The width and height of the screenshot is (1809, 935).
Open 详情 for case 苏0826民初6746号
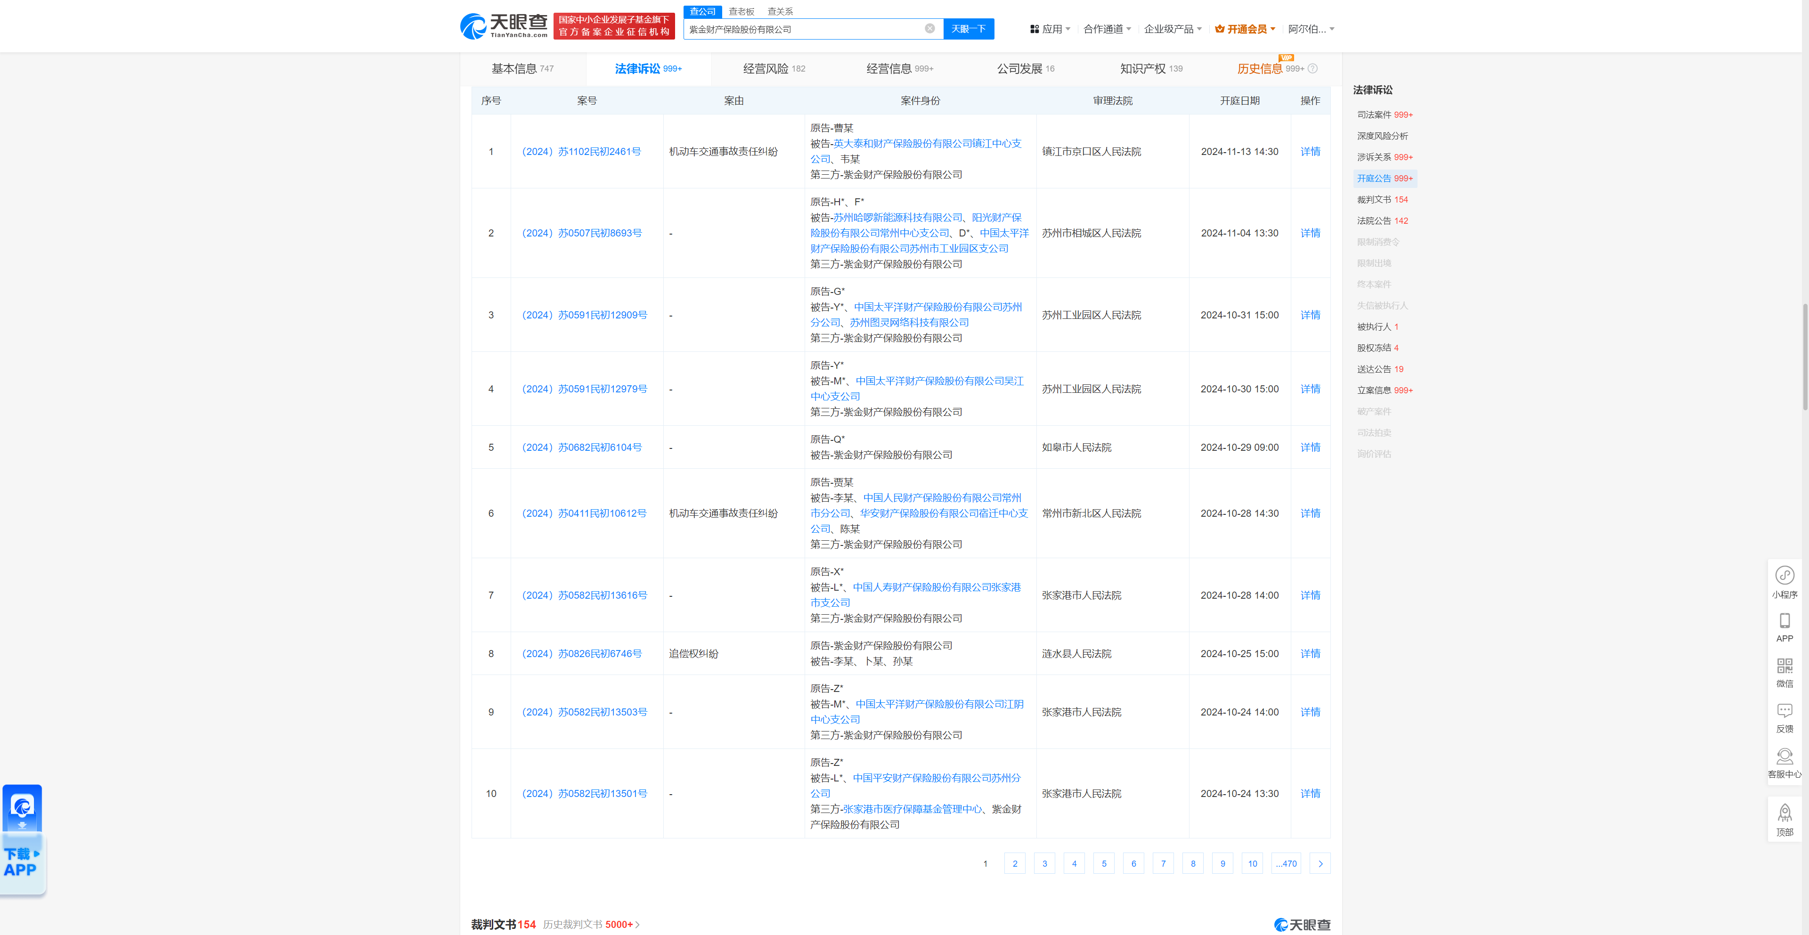(1310, 653)
